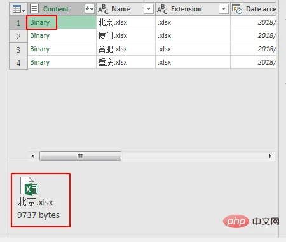
Task: Select cell 厦门.xlsx in Name column
Action: [126, 35]
